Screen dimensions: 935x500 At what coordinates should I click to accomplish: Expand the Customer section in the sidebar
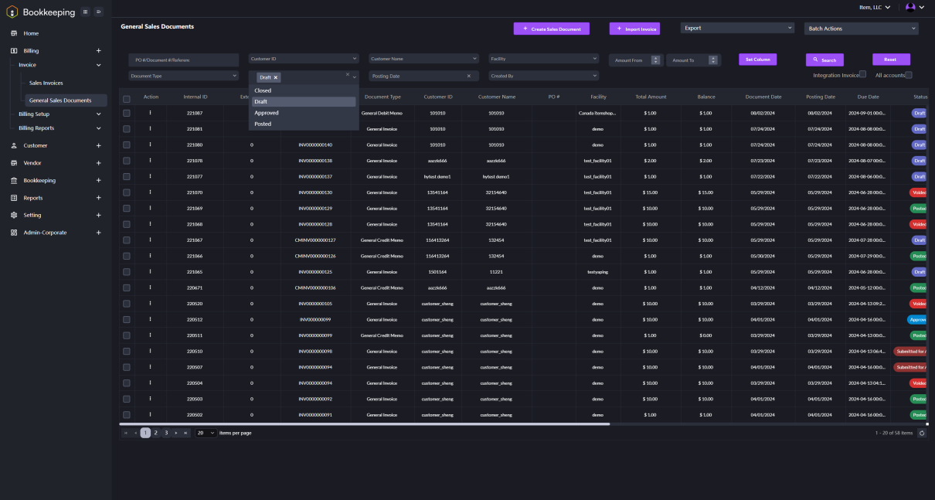pos(98,145)
